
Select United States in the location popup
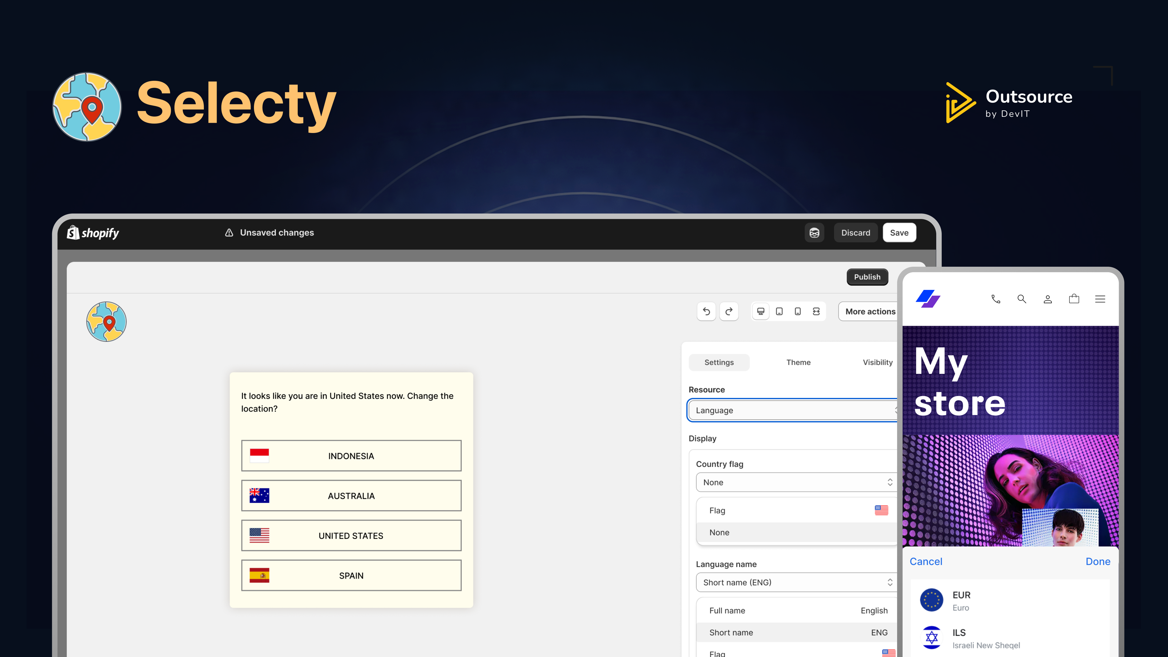point(351,535)
